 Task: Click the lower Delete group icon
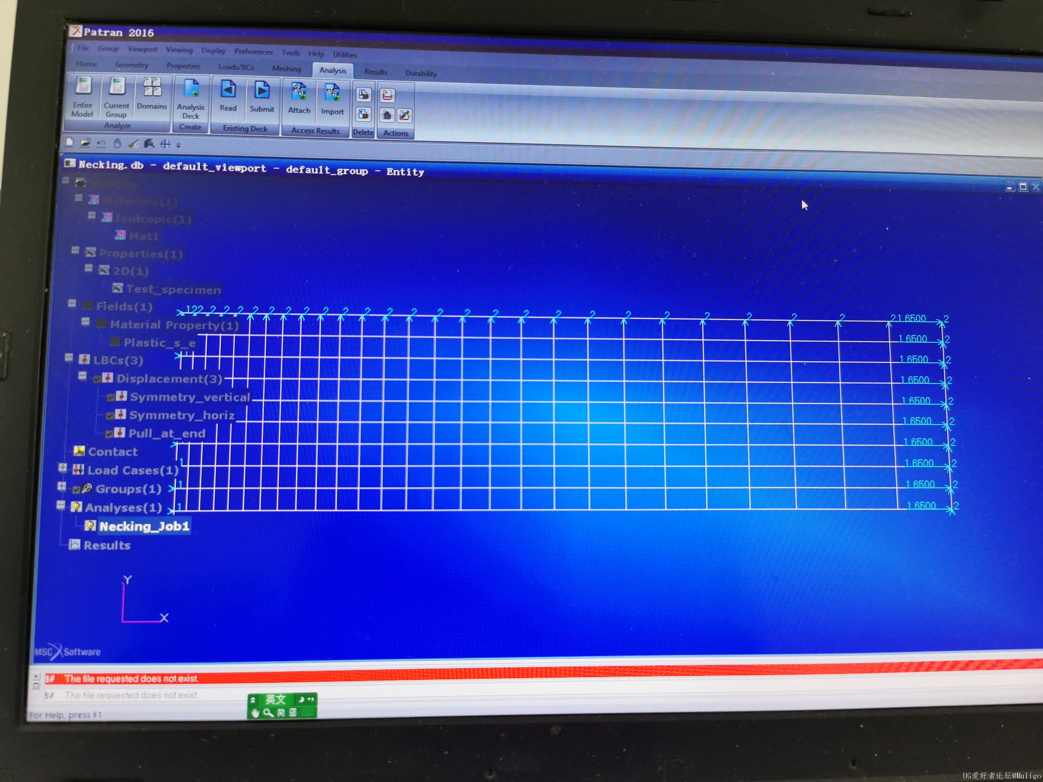[x=364, y=114]
